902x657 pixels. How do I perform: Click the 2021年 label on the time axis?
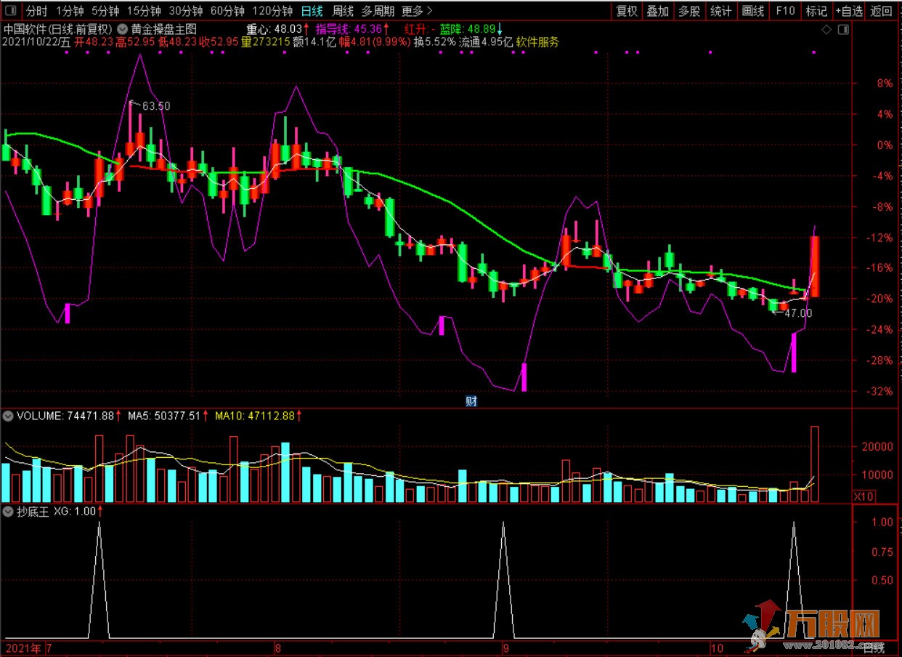[x=23, y=648]
